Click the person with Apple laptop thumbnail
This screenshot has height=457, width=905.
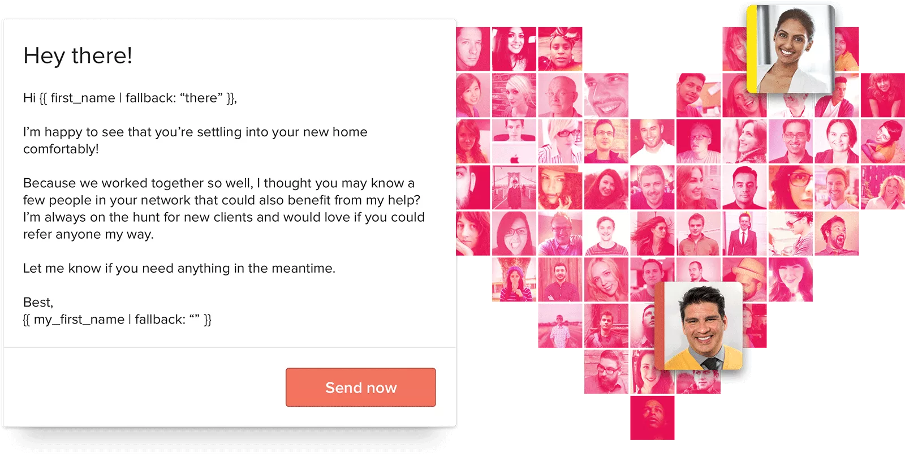tap(514, 141)
